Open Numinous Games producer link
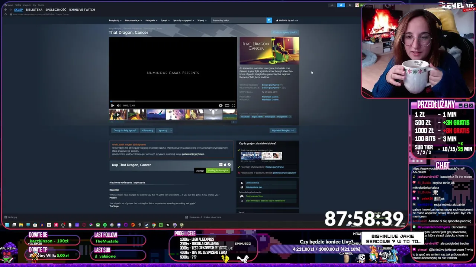Image resolution: width=476 pixels, height=267 pixels. click(270, 97)
